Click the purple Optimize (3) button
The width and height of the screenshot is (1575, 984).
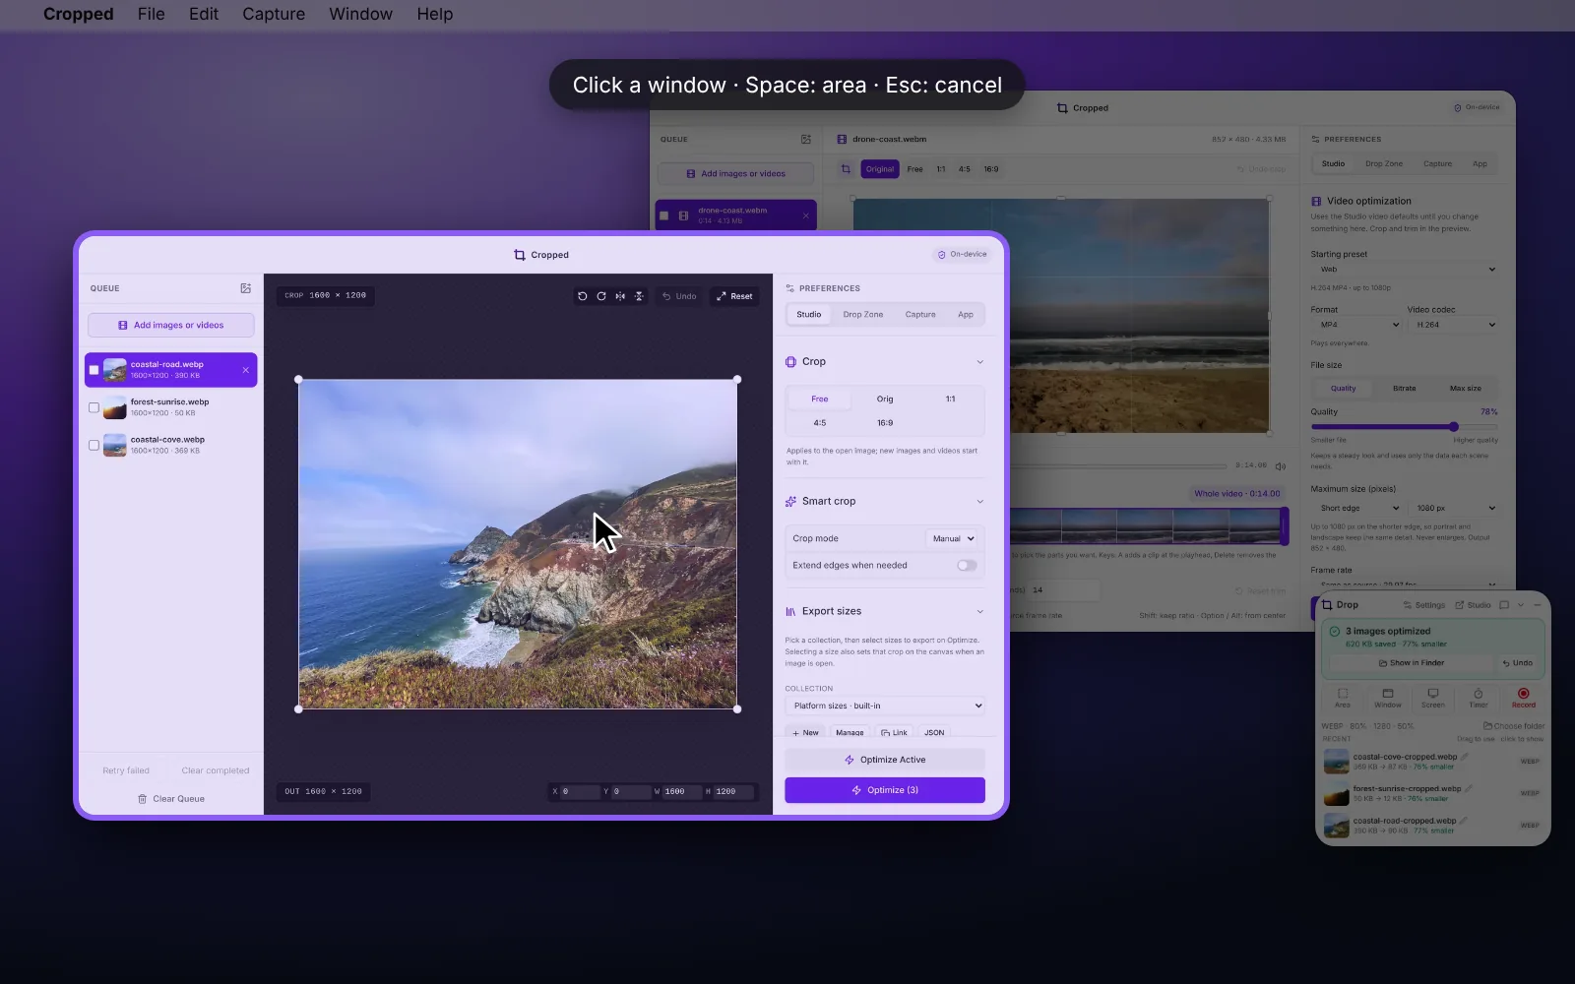[885, 790]
